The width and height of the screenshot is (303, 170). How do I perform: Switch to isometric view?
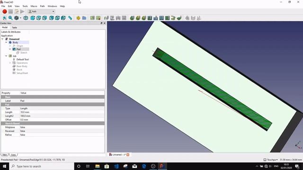26,18
